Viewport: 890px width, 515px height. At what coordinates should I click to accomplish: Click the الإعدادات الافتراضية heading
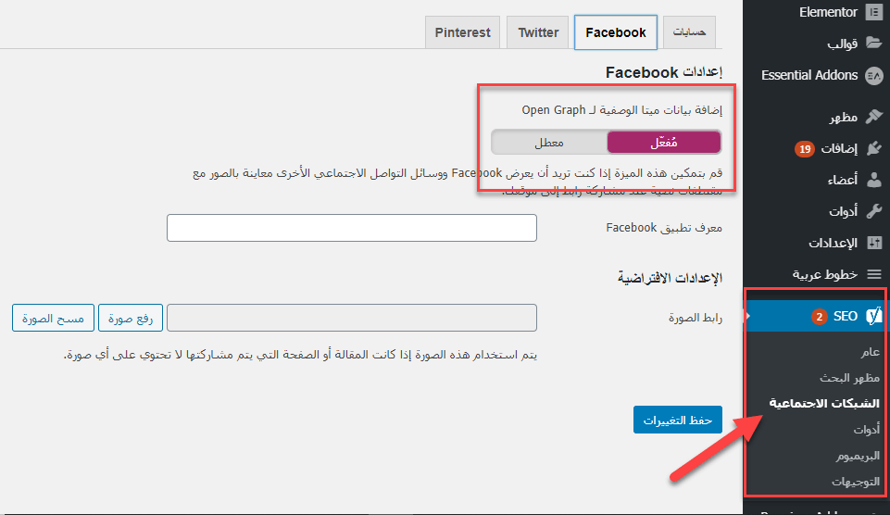click(x=670, y=278)
